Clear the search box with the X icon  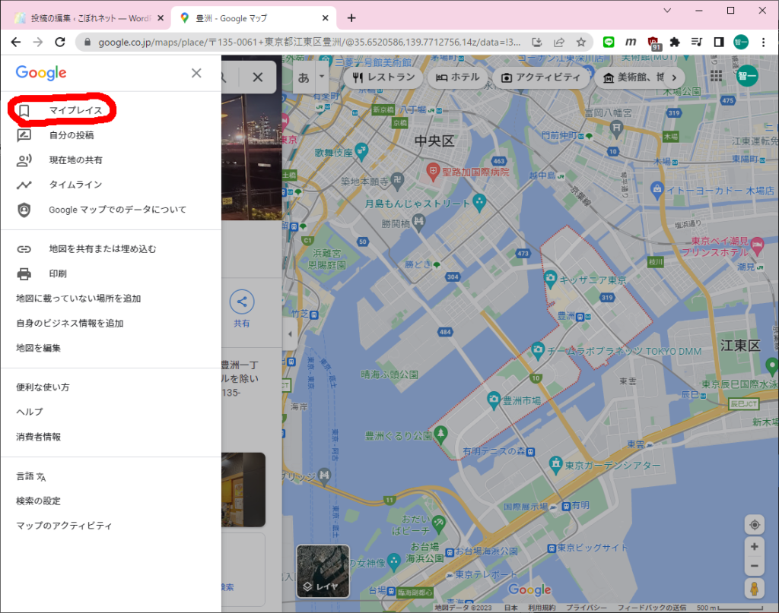[257, 77]
